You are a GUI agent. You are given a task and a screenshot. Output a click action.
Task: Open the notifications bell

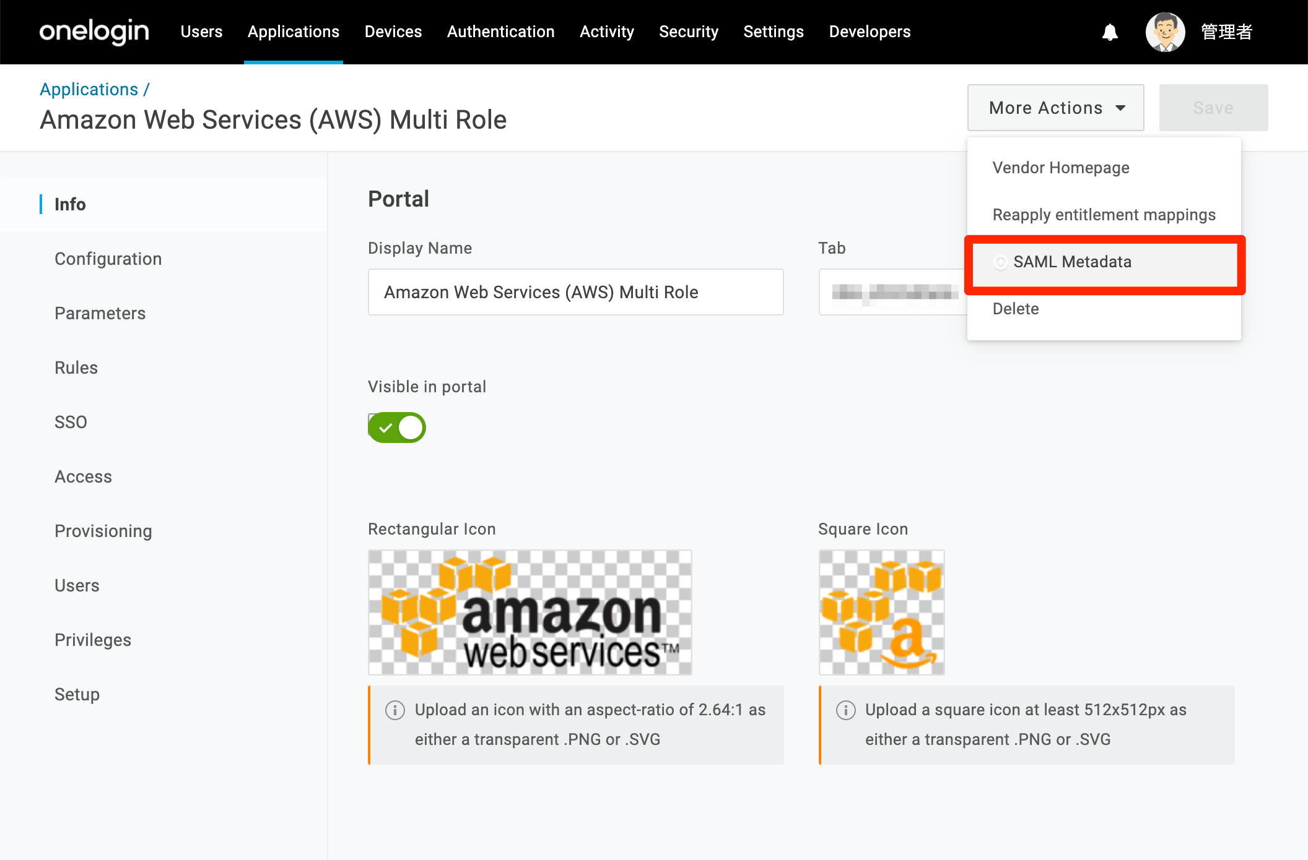pos(1110,32)
